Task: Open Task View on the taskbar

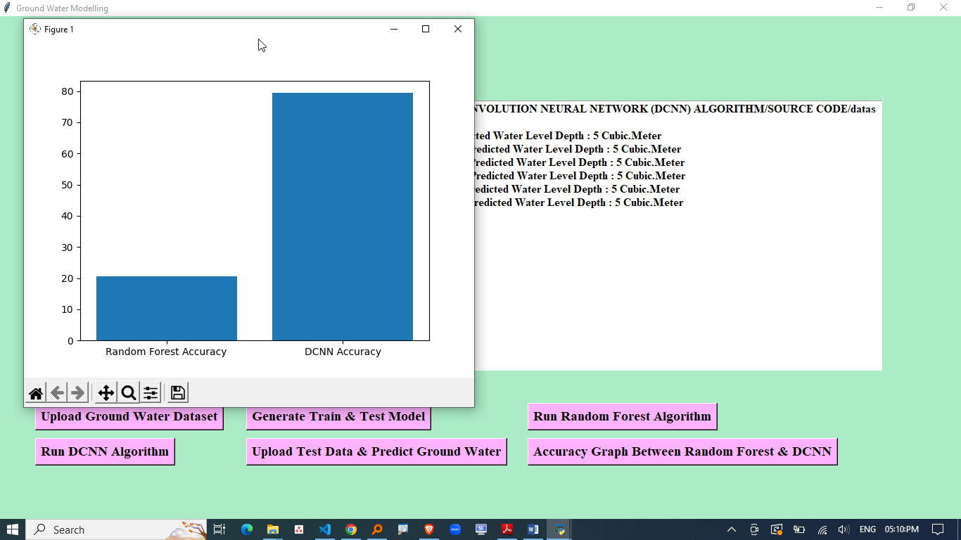Action: pyautogui.click(x=219, y=529)
